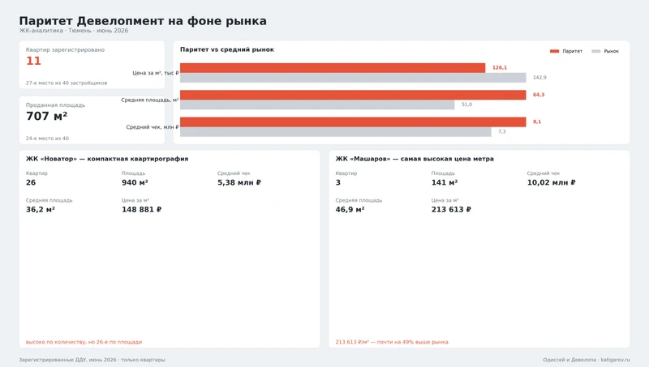Click the red value '11'
Screen dimensions: 649x367
(33, 61)
